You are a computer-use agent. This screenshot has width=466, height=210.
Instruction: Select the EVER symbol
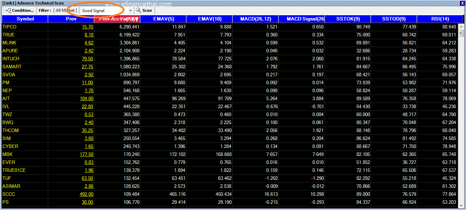(x=9, y=162)
